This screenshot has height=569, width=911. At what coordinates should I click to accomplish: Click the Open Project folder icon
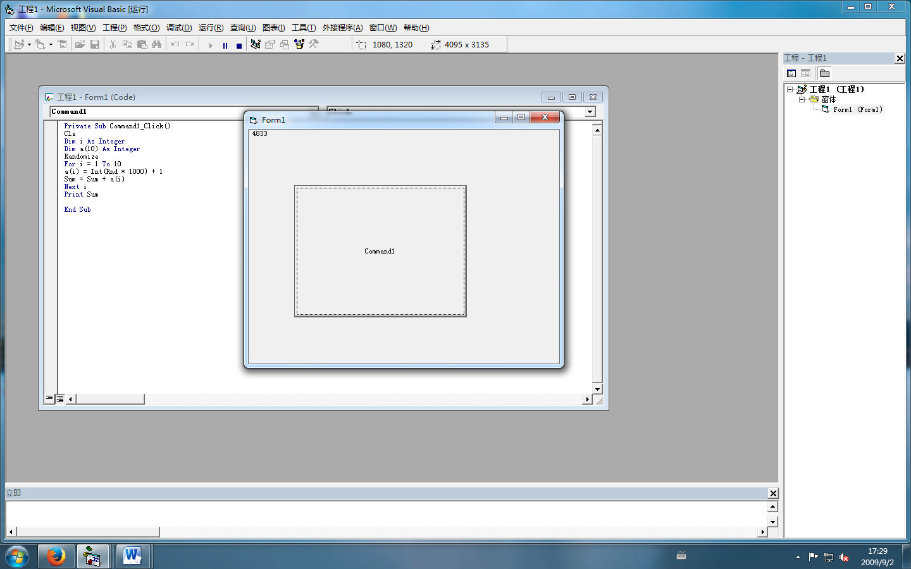pyautogui.click(x=80, y=44)
